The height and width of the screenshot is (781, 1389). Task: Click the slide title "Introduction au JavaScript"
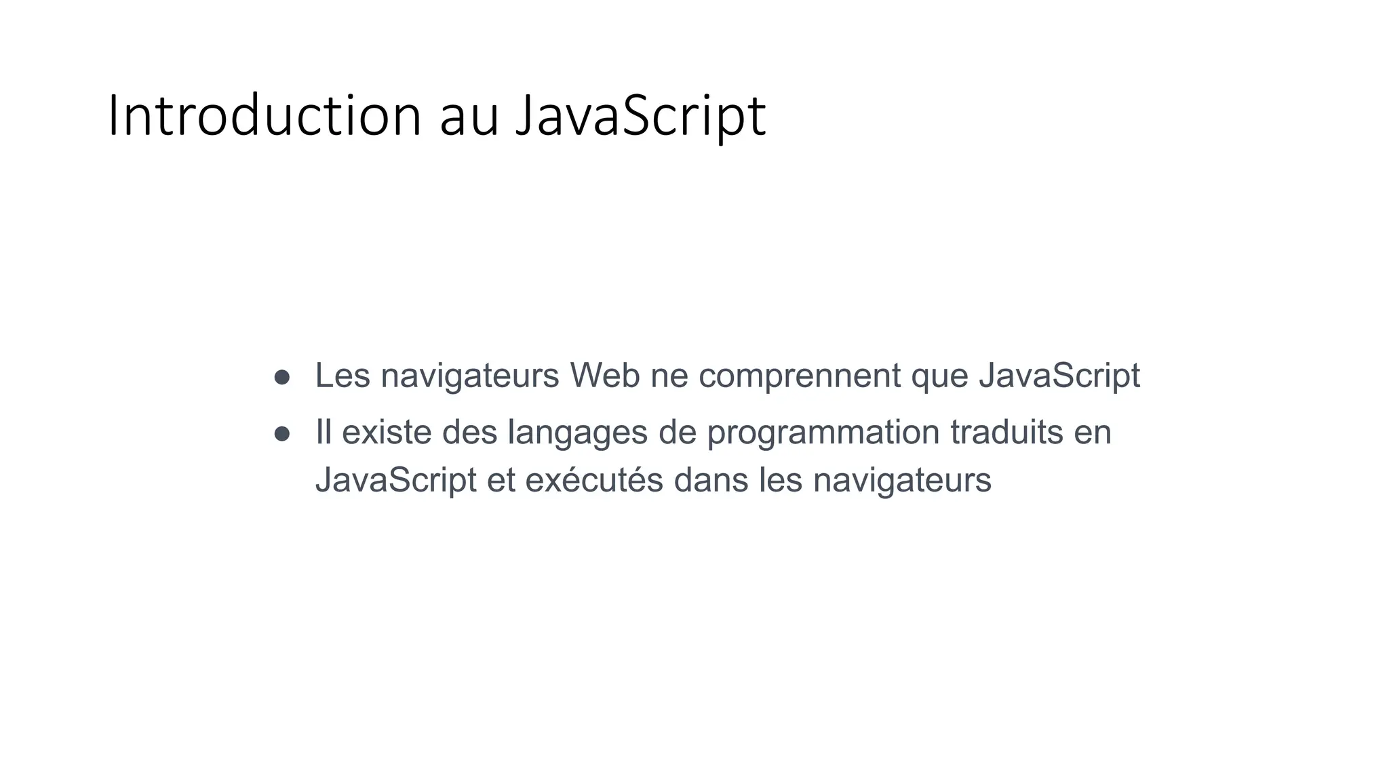[436, 116]
